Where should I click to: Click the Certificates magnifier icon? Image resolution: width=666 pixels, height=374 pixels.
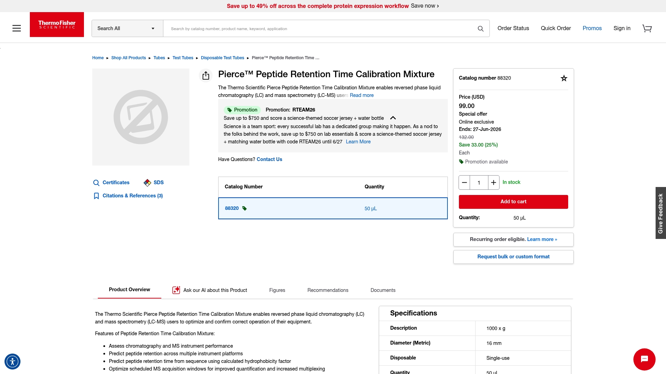click(96, 183)
